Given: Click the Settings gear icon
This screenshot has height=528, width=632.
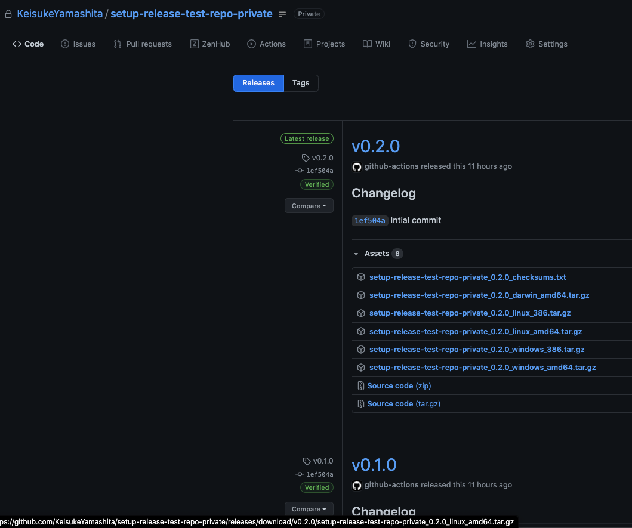Looking at the screenshot, I should 529,44.
